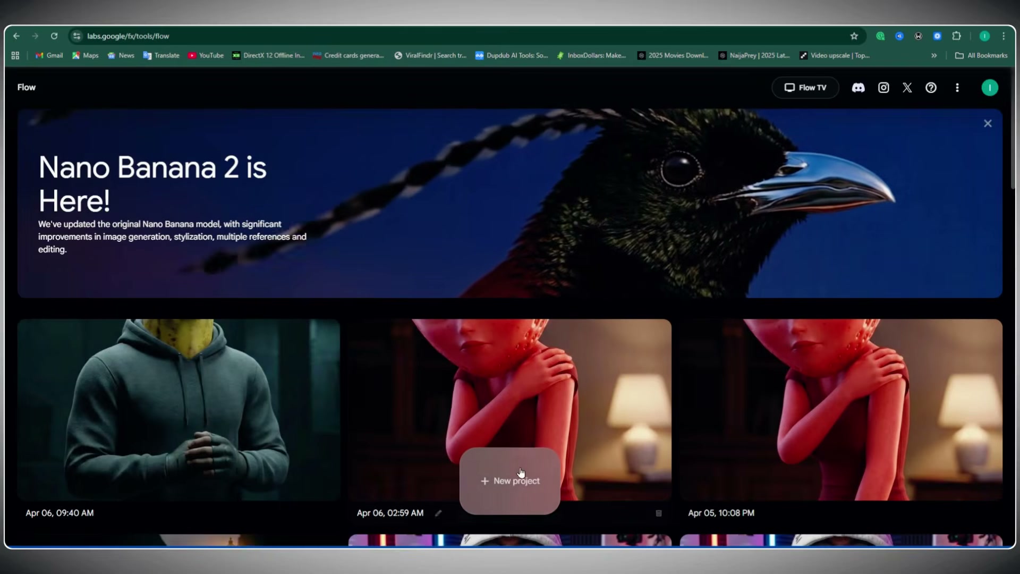This screenshot has height=574, width=1020.
Task: Click the Apr 06, 02:59 AM date label
Action: pos(390,513)
